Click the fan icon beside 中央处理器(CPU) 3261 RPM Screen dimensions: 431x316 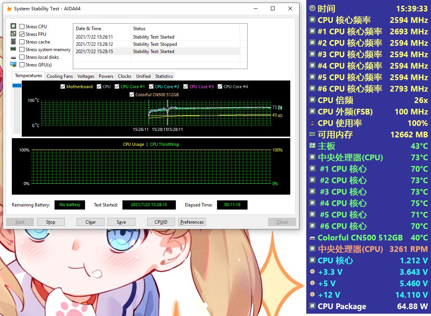click(312, 248)
